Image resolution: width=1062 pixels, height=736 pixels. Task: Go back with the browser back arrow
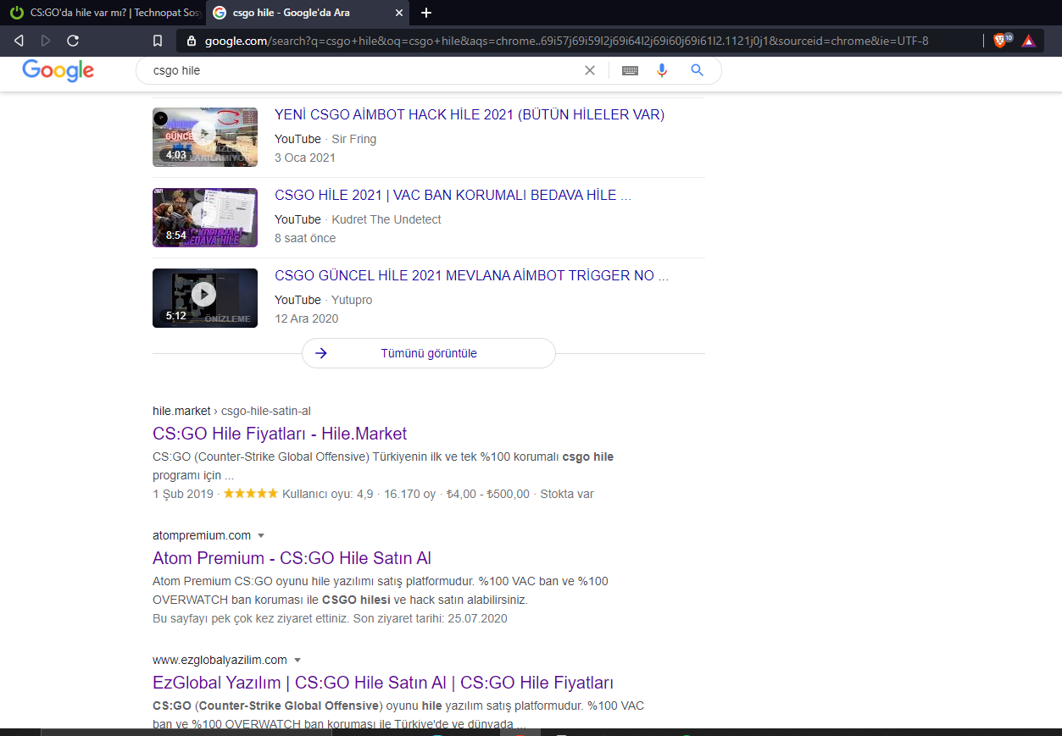tap(19, 41)
